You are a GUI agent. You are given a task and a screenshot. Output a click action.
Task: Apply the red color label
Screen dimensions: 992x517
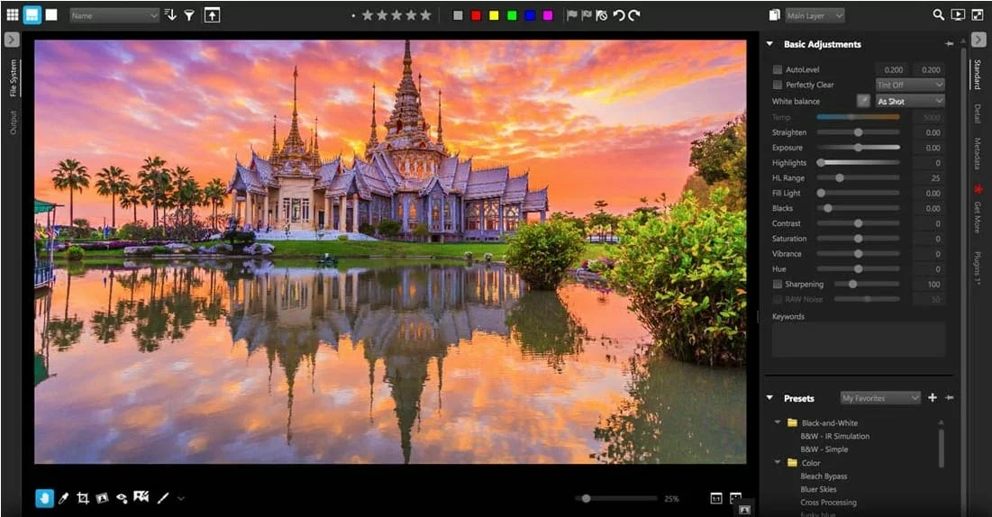(476, 15)
